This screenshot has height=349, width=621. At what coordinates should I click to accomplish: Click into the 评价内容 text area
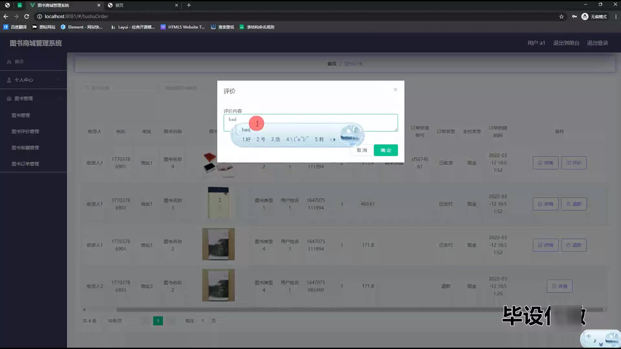click(310, 122)
